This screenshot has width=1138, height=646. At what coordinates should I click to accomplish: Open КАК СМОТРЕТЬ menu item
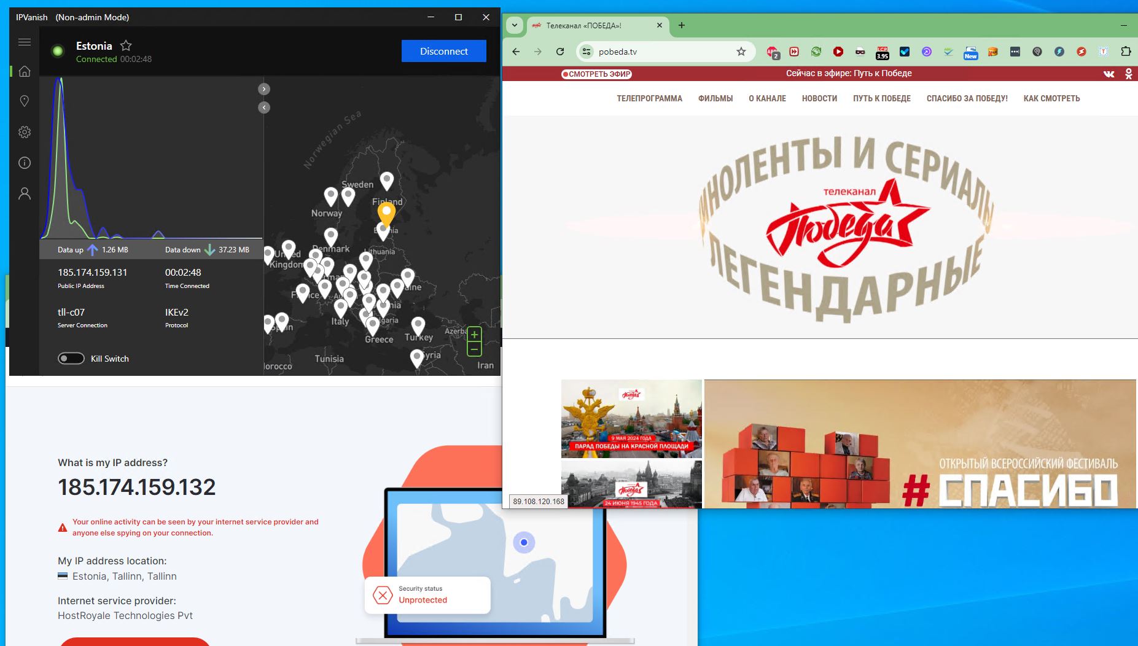click(1051, 98)
